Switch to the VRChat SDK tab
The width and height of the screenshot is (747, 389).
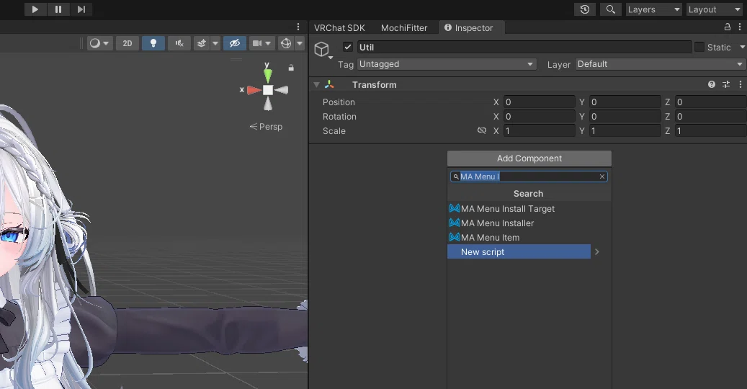[x=340, y=27]
